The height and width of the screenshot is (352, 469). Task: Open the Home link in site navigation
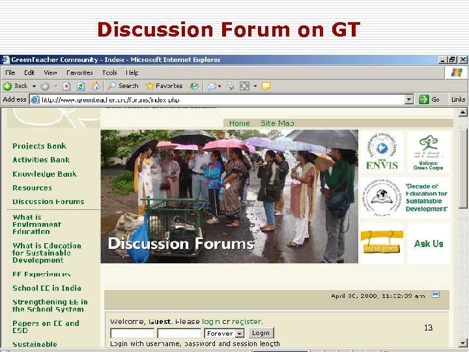click(x=239, y=123)
